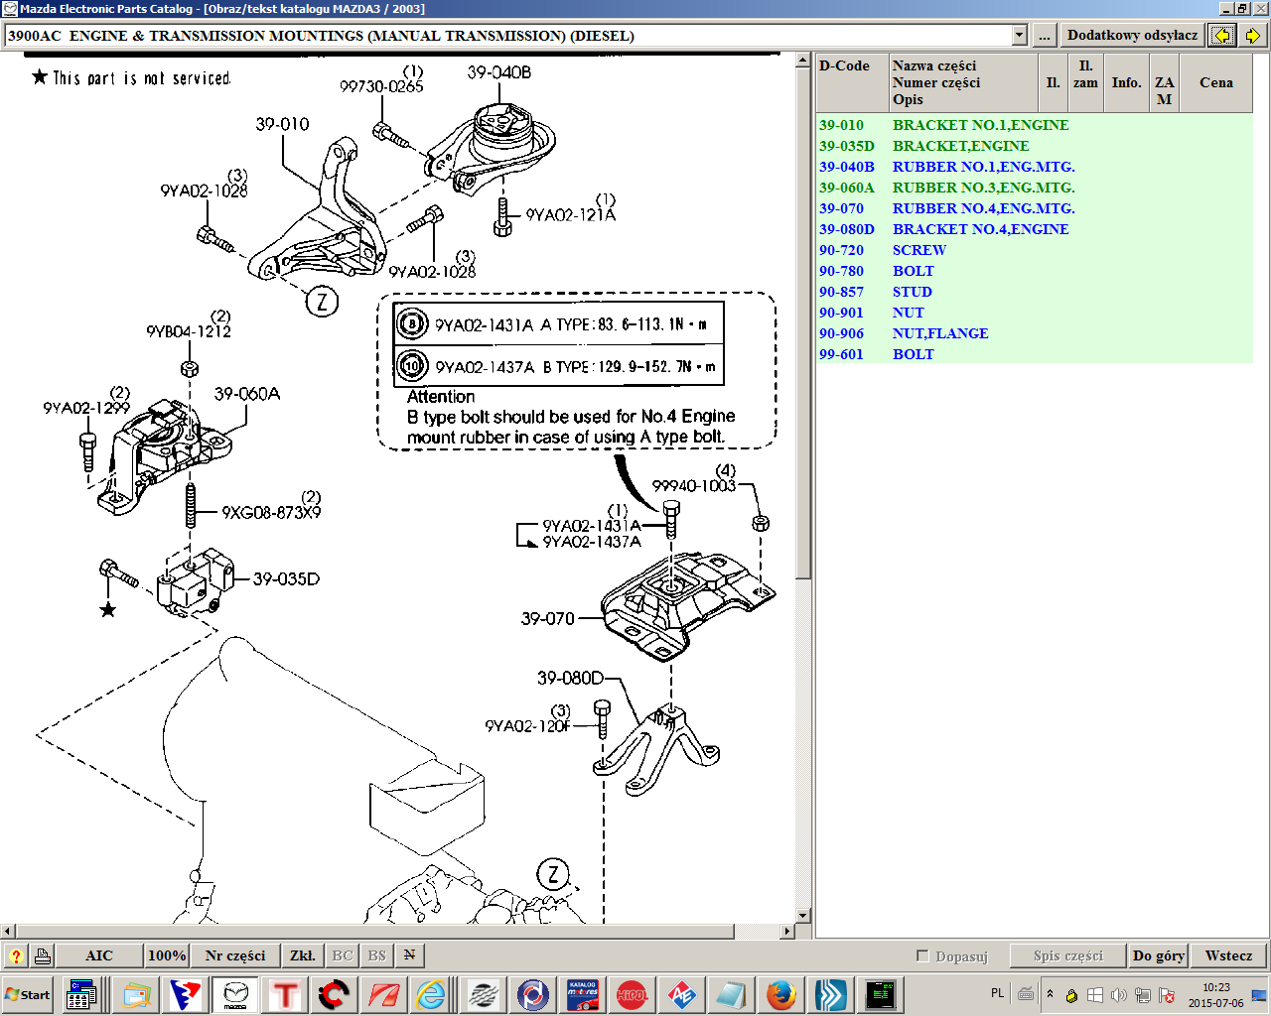Click diagram's vertical scrollbar down arrow
The height and width of the screenshot is (1016, 1271).
[803, 916]
